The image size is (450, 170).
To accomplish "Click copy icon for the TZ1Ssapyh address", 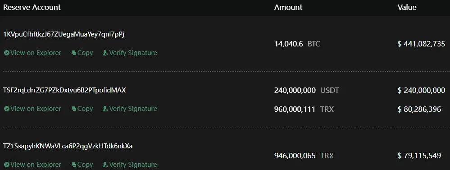I will click(74, 165).
